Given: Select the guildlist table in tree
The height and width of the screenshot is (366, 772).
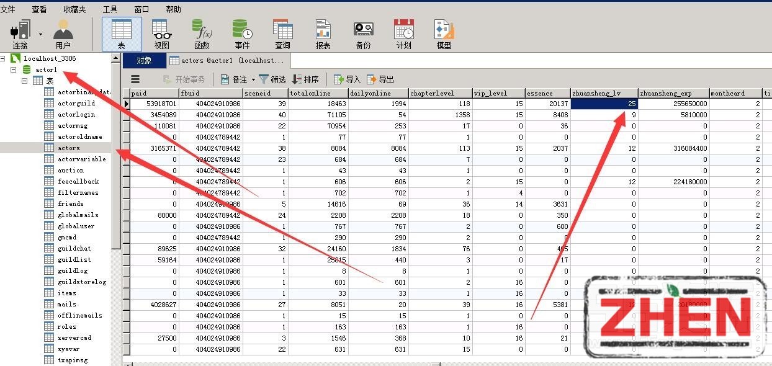Looking at the screenshot, I should click(74, 259).
